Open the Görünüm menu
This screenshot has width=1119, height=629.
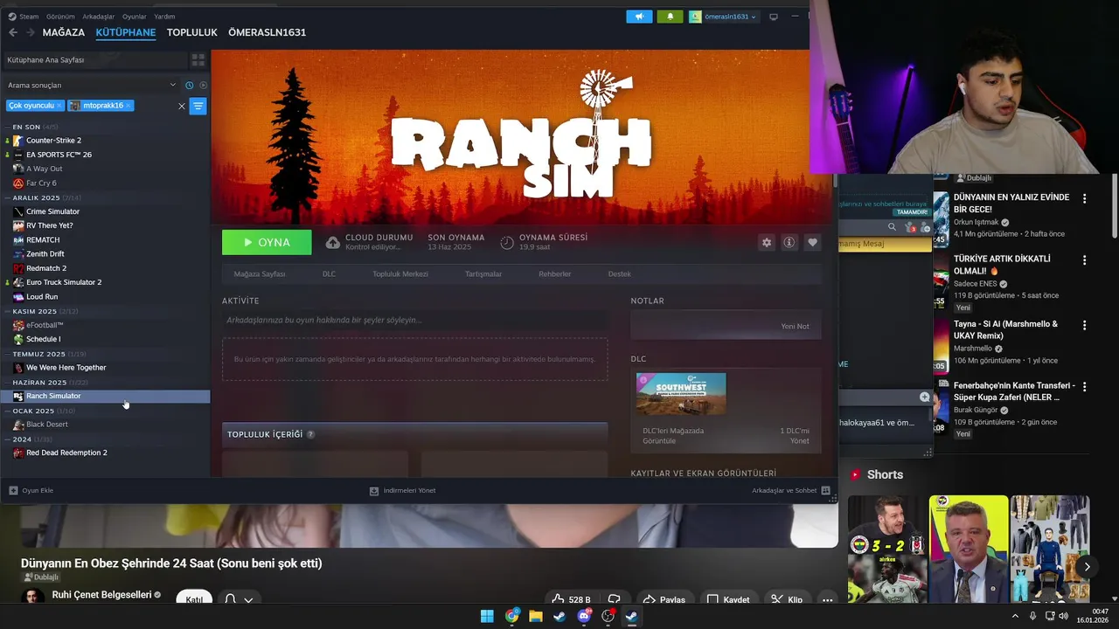point(60,17)
